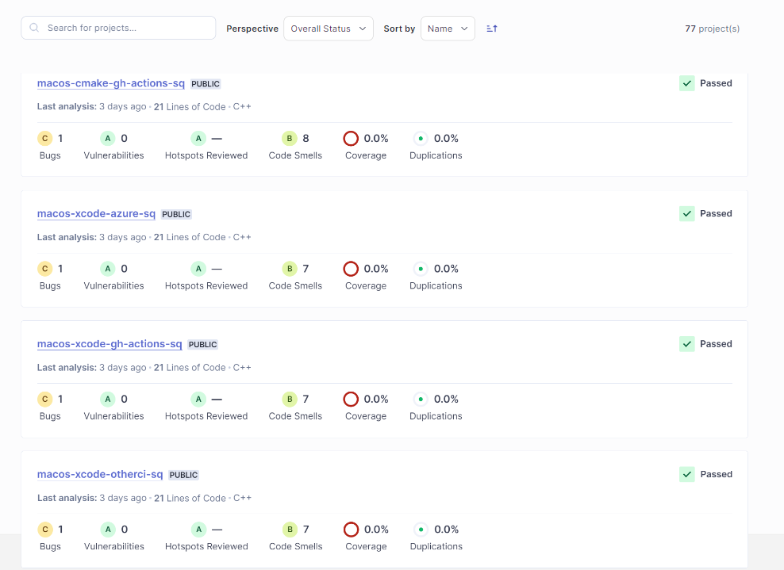The width and height of the screenshot is (784, 570).
Task: Click the search magnifier icon
Action: 34,28
